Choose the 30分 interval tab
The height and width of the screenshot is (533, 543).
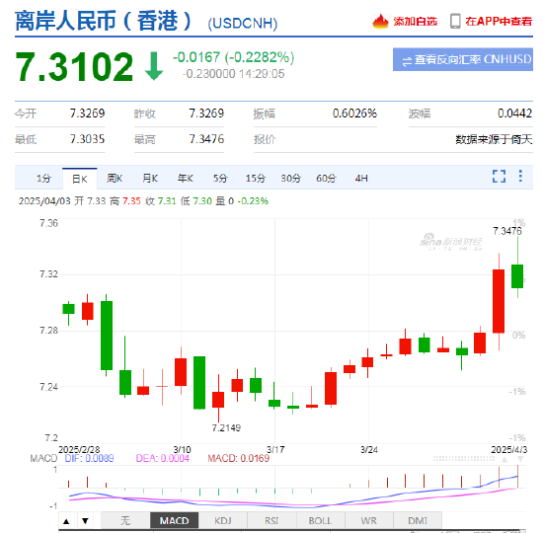coord(290,179)
